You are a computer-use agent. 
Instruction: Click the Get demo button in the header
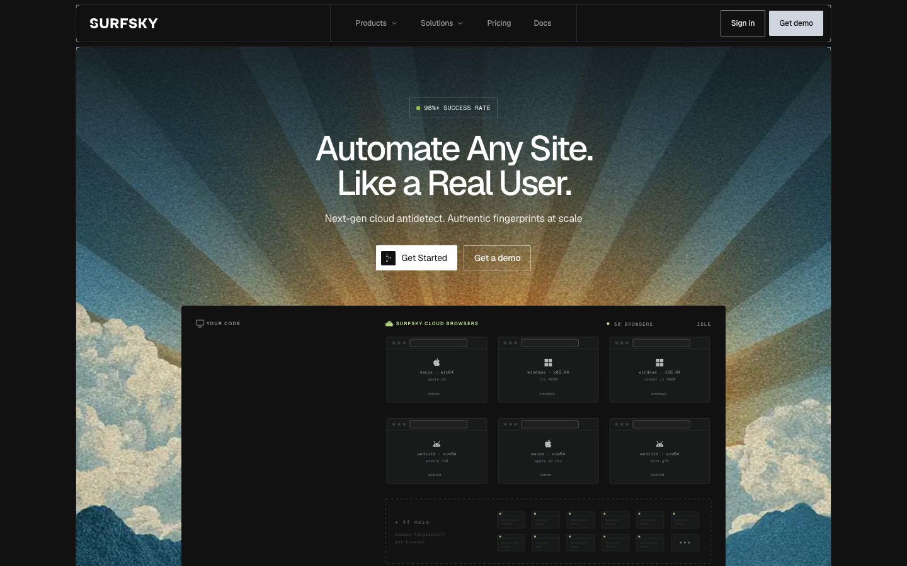click(x=796, y=23)
